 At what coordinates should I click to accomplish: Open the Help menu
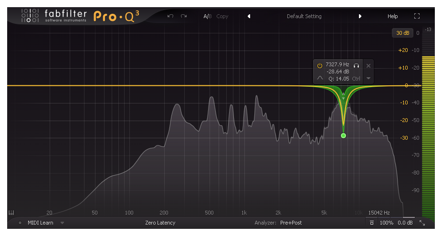coord(392,16)
